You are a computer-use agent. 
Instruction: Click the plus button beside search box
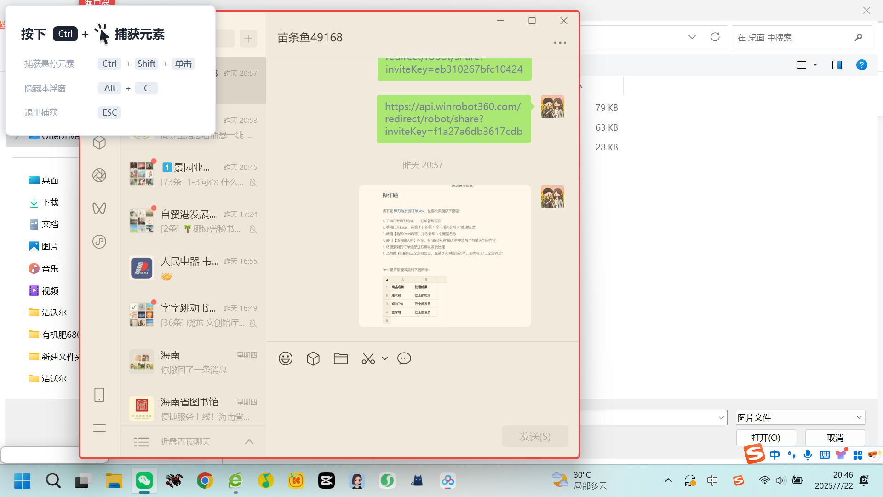click(248, 39)
